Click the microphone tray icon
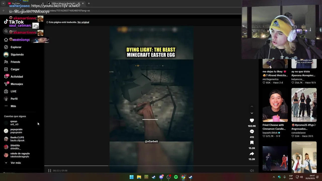The width and height of the screenshot is (322, 181). pyautogui.click(x=285, y=177)
